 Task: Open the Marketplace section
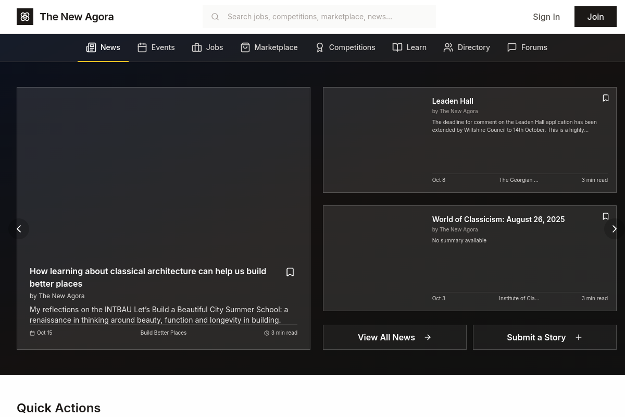click(x=269, y=47)
